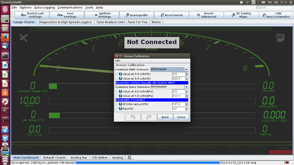This screenshot has height=165, width=294.
Task: Increment the At total vacuum spinner
Action: (187, 103)
